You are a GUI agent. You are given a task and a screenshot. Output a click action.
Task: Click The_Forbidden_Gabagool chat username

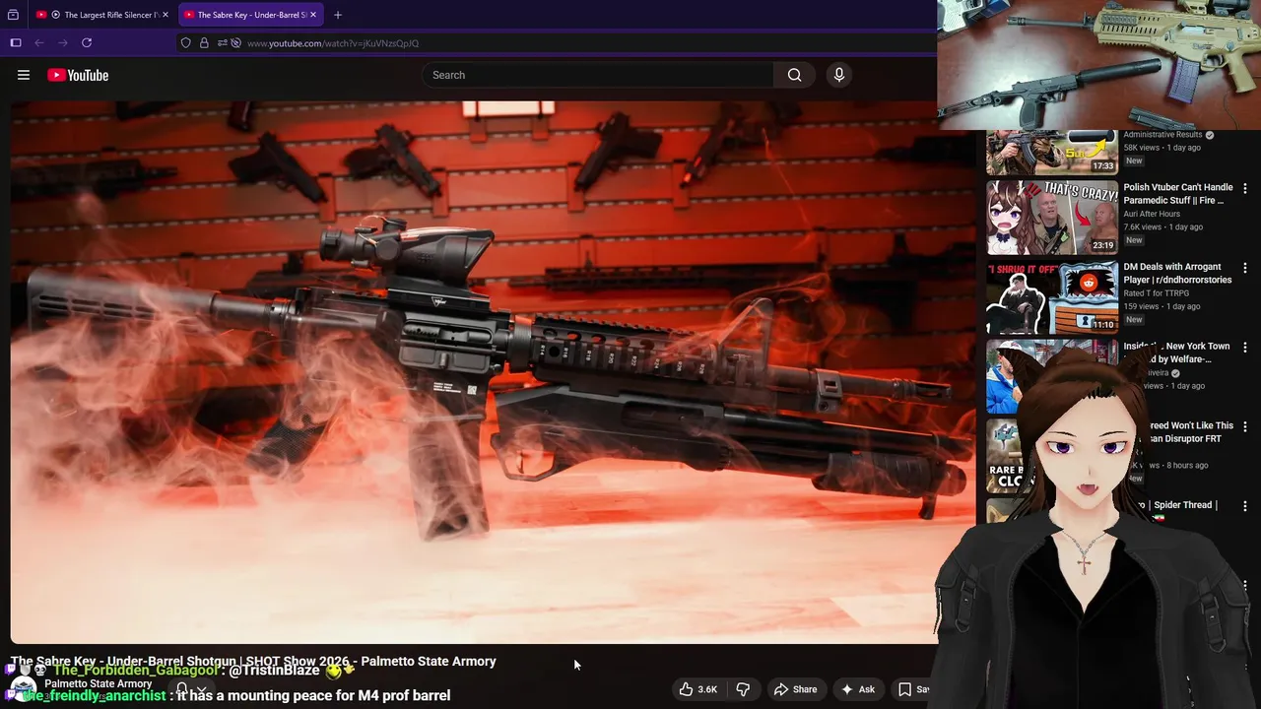tap(136, 671)
